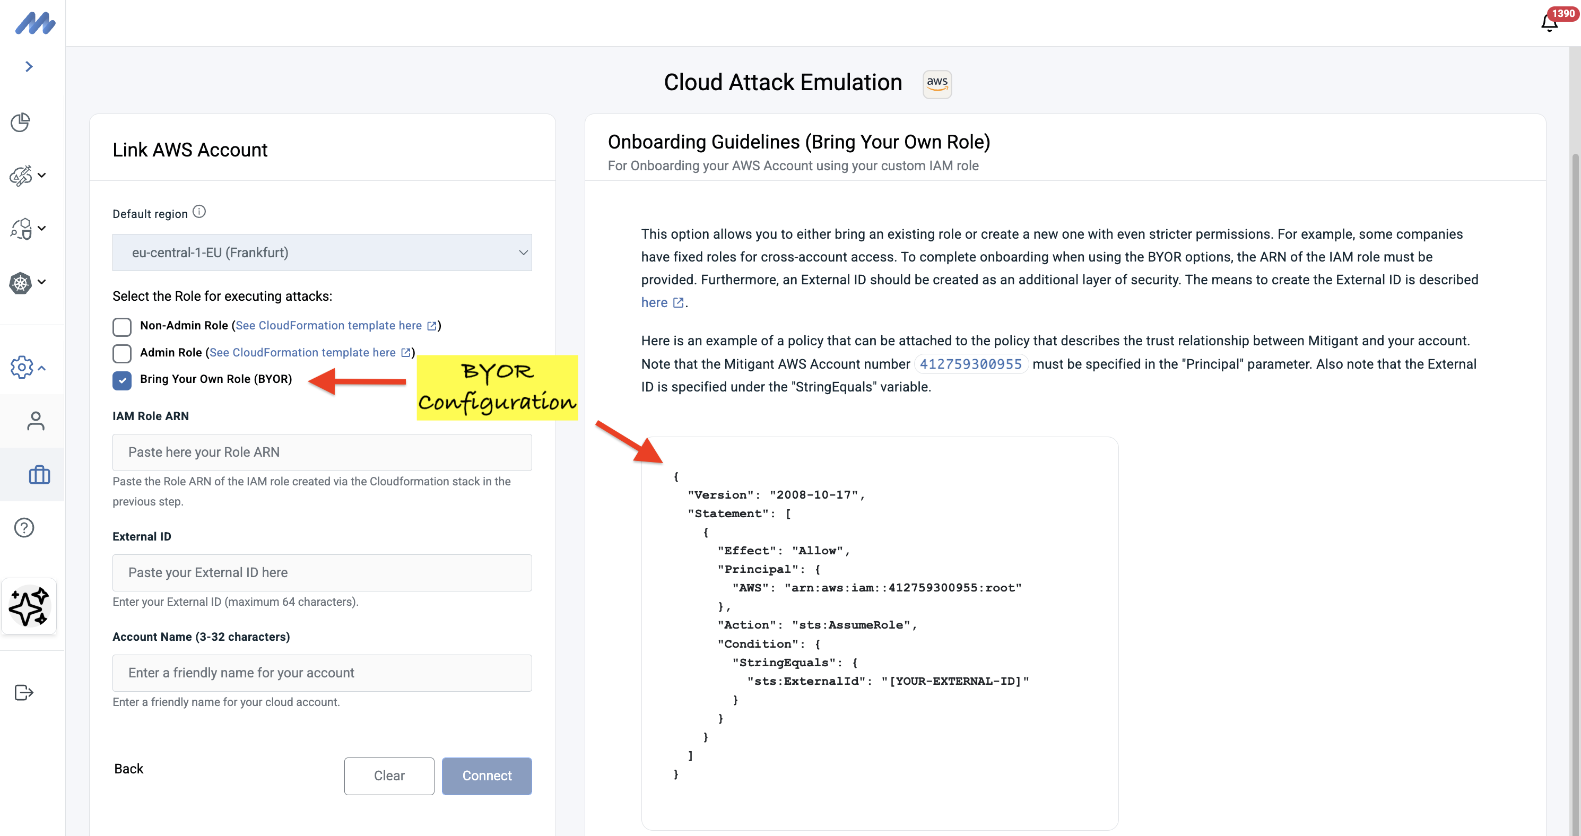1581x836 pixels.
Task: Click the sparkle AI assistant icon
Action: pos(29,606)
